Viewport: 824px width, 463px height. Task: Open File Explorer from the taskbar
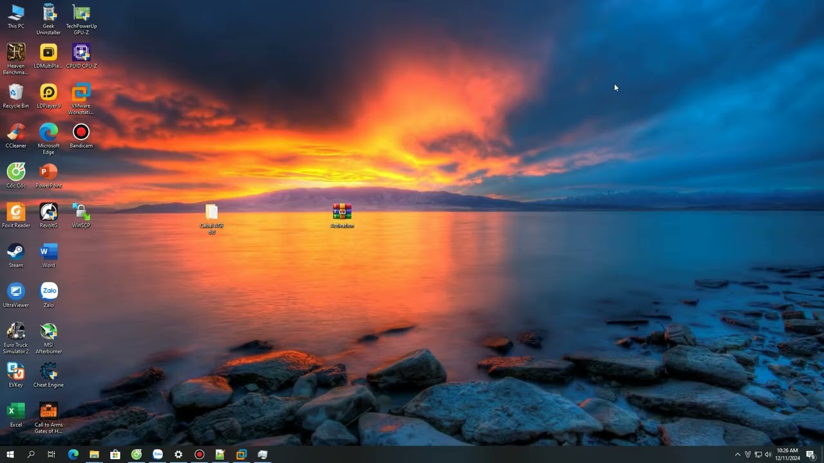[94, 455]
